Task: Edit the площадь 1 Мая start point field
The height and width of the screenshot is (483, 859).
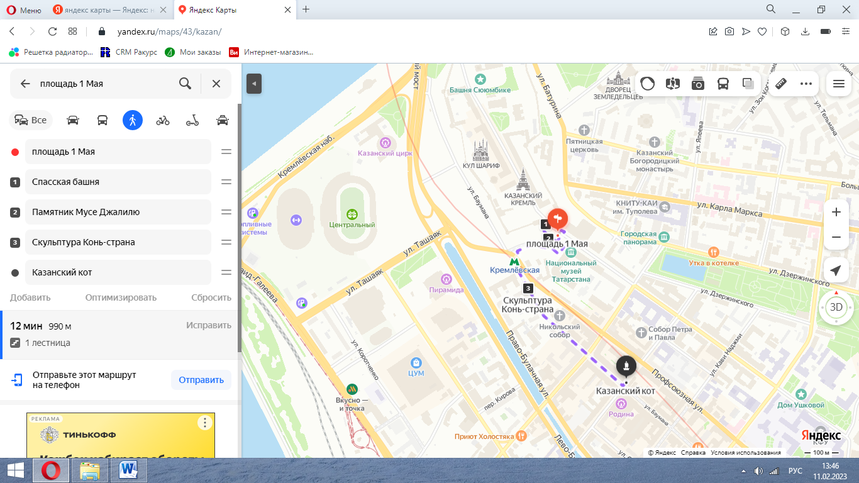Action: click(x=118, y=152)
